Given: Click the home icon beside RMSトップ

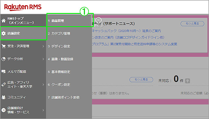Looking at the screenshot, I should pyautogui.click(x=4, y=20).
